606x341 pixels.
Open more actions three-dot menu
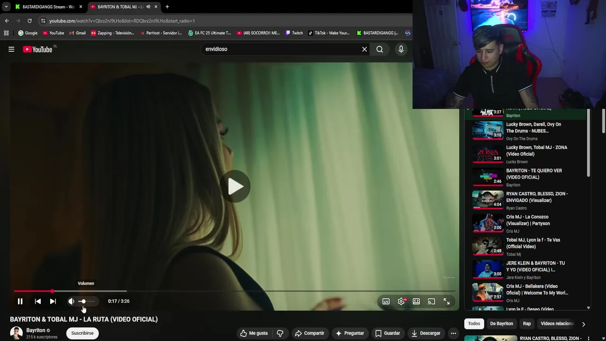[454, 333]
